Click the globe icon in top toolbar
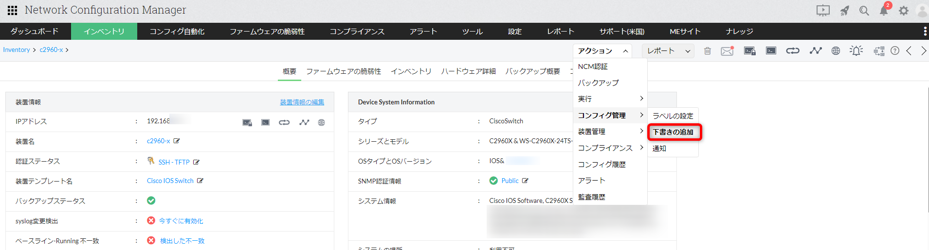 coord(836,50)
